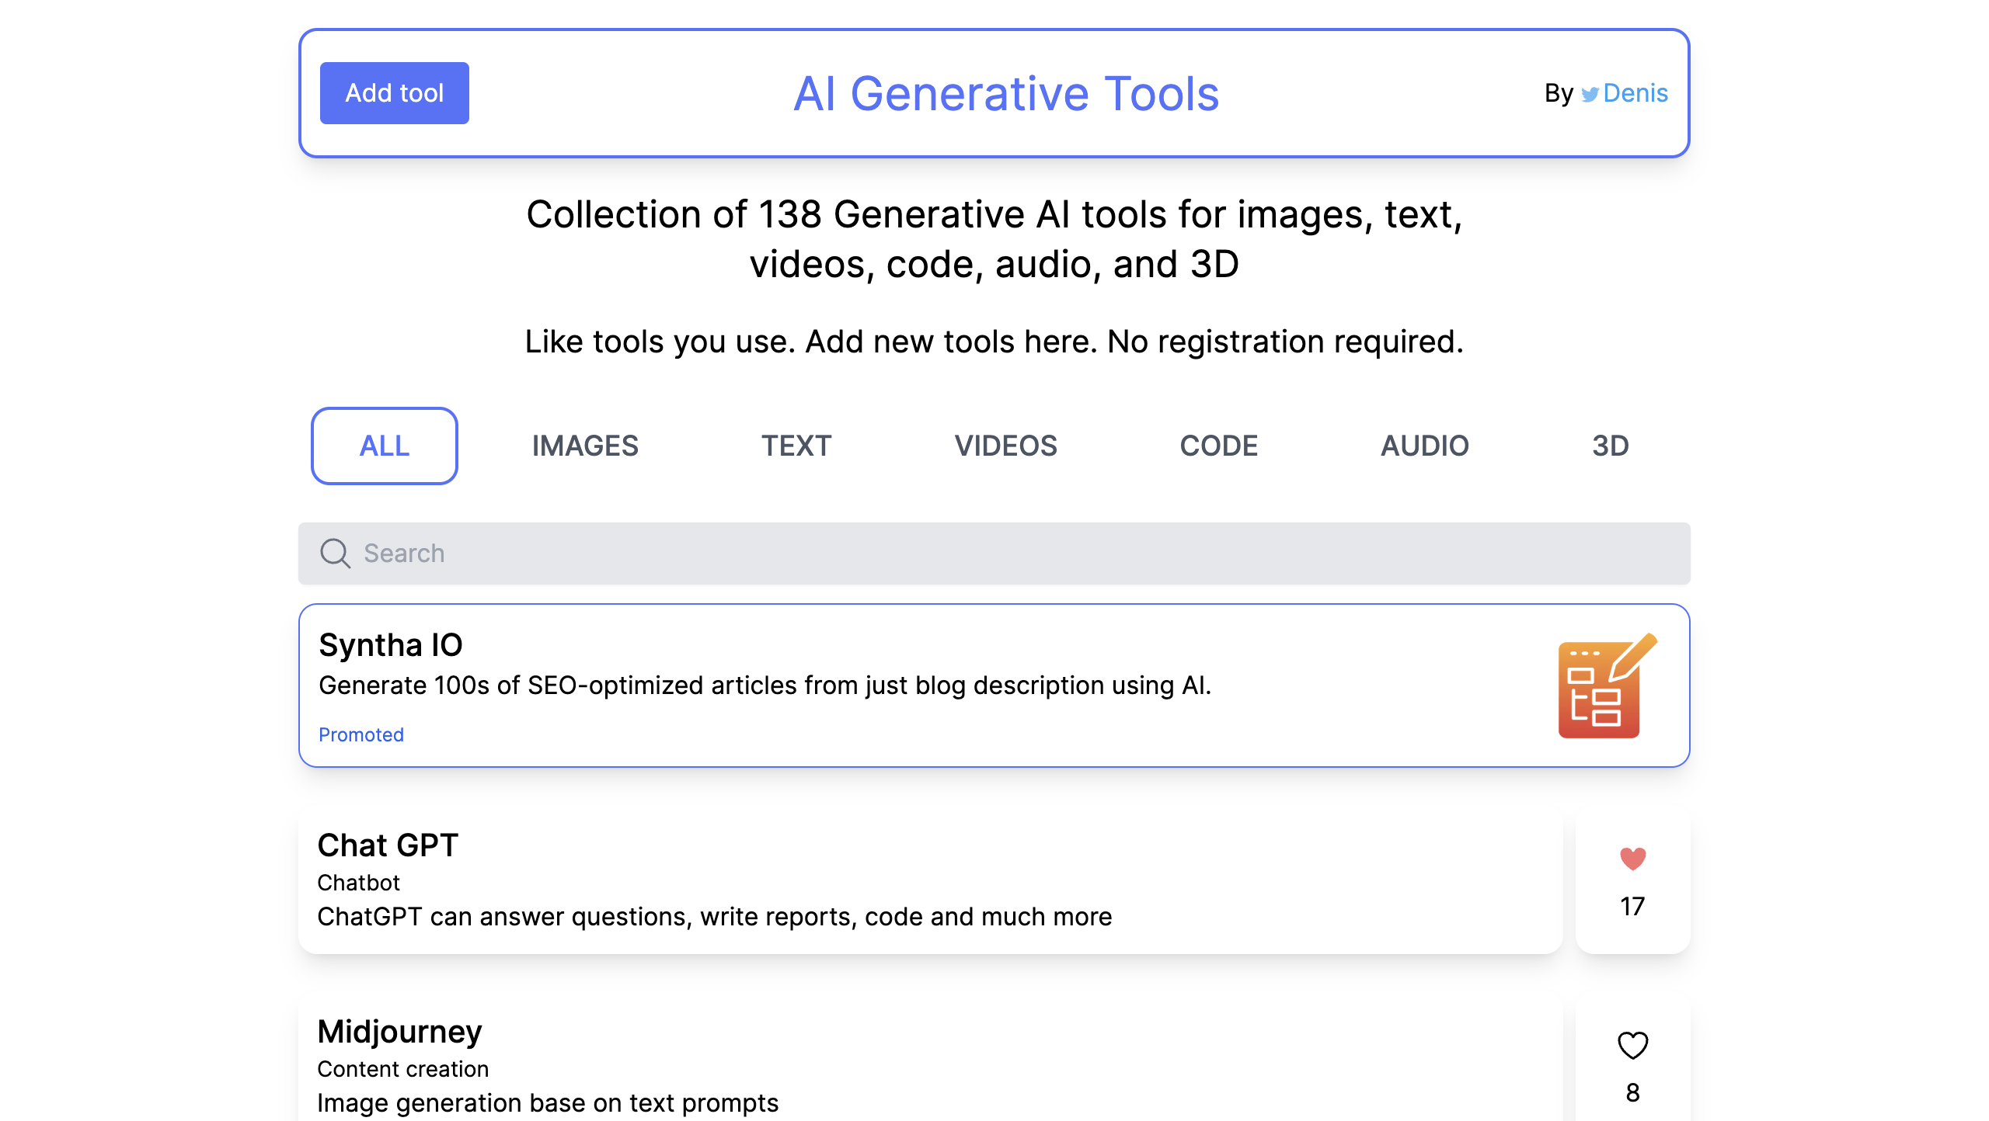The height and width of the screenshot is (1121, 1989).
Task: Open the Chat GPT tool entry
Action: pyautogui.click(x=388, y=845)
